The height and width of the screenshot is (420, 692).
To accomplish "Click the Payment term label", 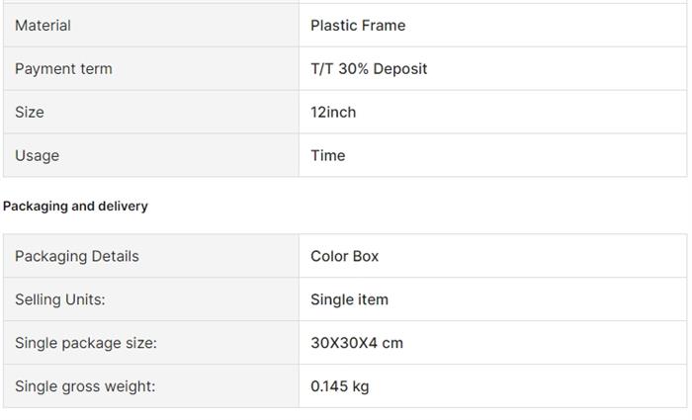I will pyautogui.click(x=63, y=69).
